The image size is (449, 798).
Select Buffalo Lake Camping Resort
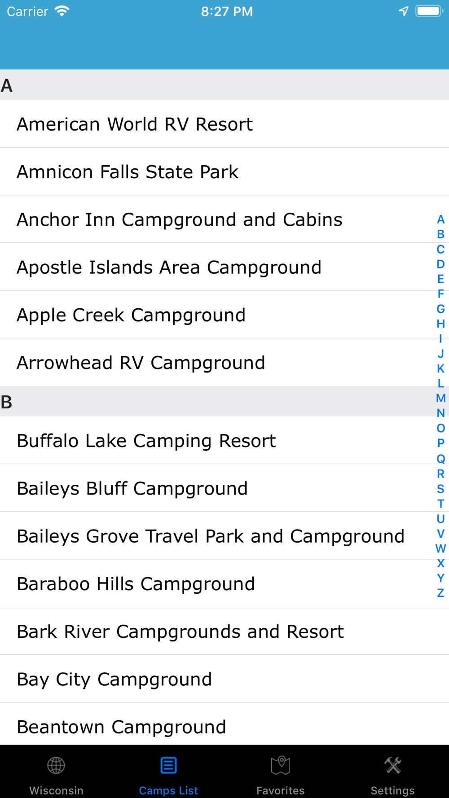coord(146,441)
